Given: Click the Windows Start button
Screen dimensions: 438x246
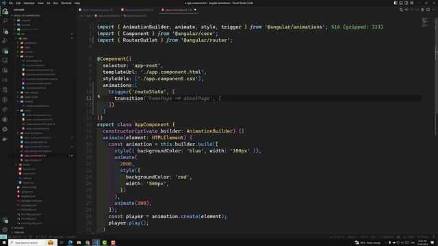Looking at the screenshot, I should tap(4, 243).
